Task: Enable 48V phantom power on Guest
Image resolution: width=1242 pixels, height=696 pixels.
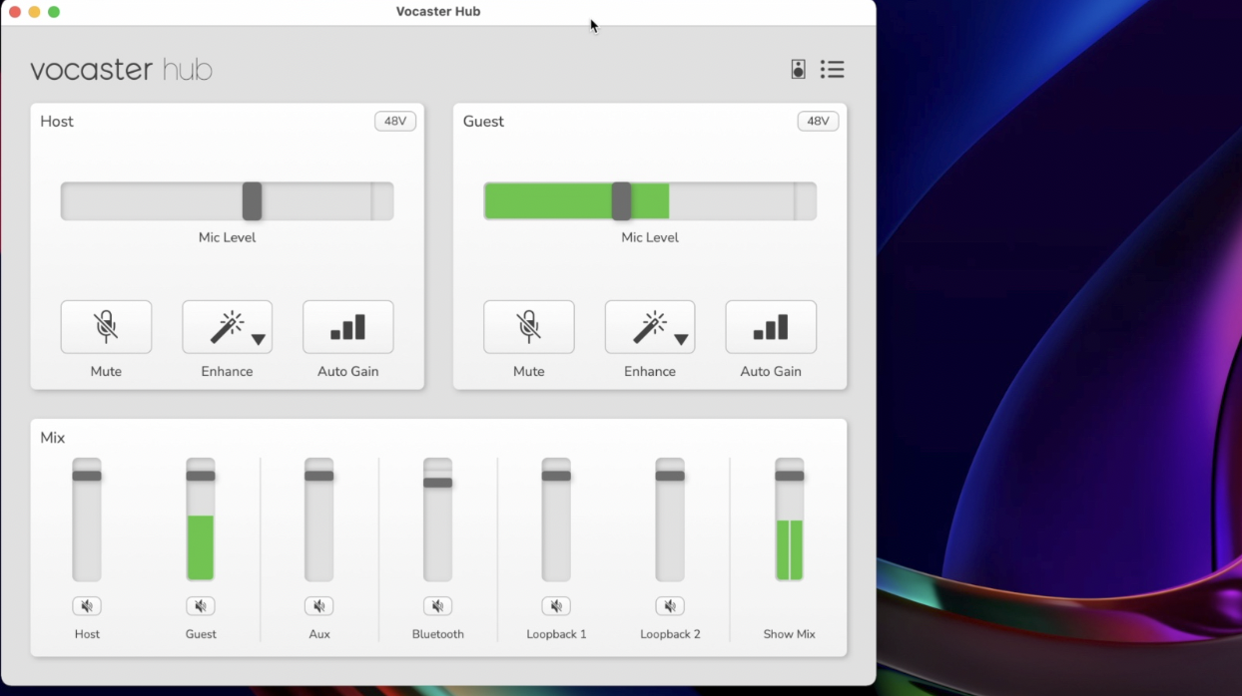Action: (818, 121)
